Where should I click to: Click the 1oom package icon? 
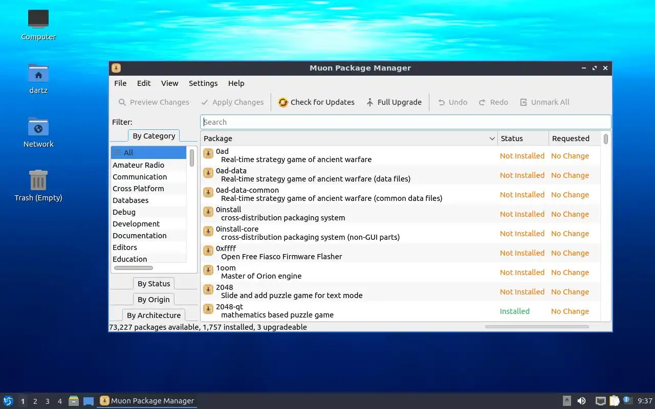point(208,270)
